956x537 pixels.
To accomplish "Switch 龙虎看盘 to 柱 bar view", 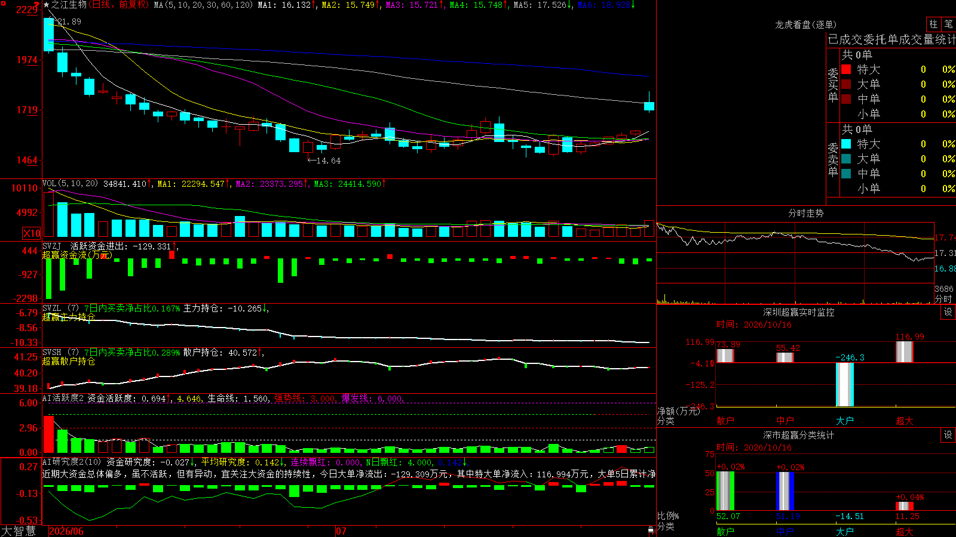I will click(933, 24).
